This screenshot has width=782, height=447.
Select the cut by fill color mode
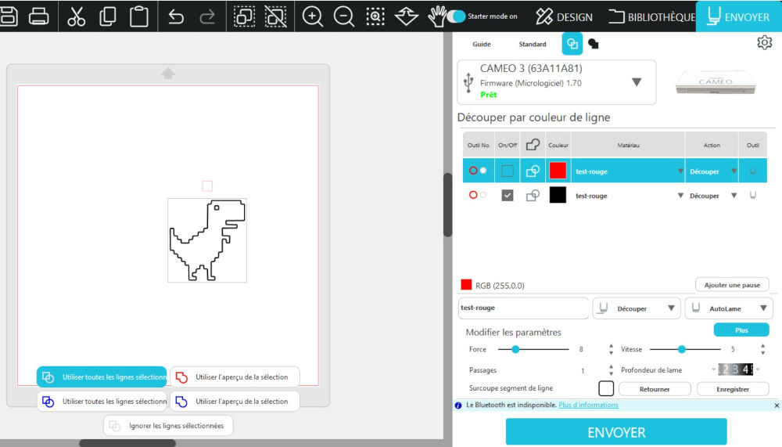coord(593,44)
